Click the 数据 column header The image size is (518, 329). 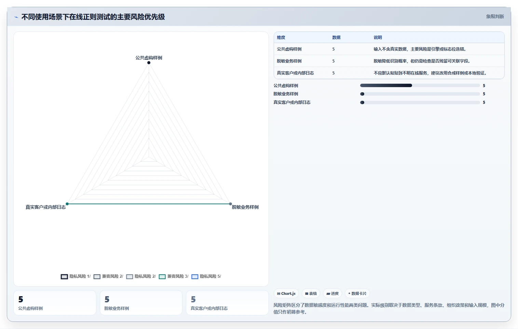[x=336, y=38]
